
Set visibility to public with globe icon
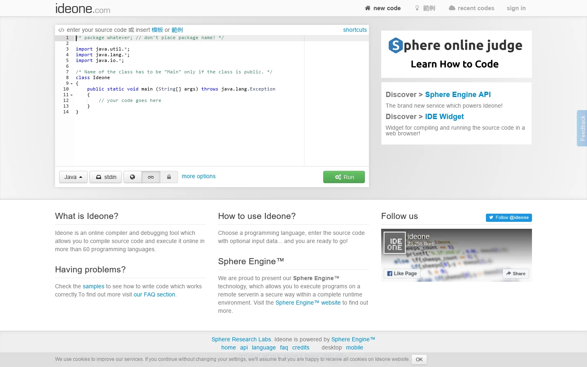point(132,177)
